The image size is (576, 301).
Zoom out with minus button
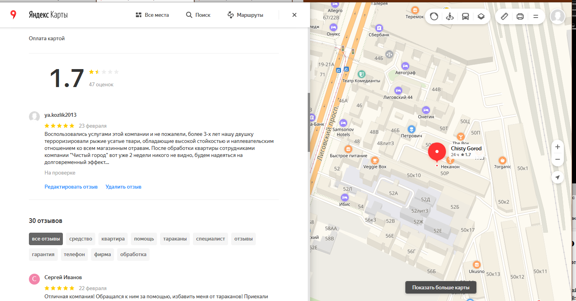pyautogui.click(x=558, y=159)
